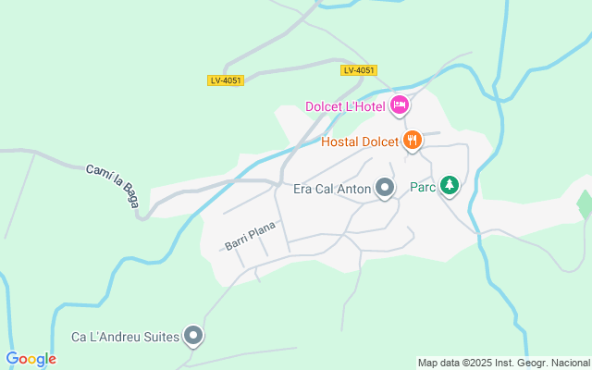
Task: Select the Ca L'Andreu Suites gray marker
Action: 193,336
